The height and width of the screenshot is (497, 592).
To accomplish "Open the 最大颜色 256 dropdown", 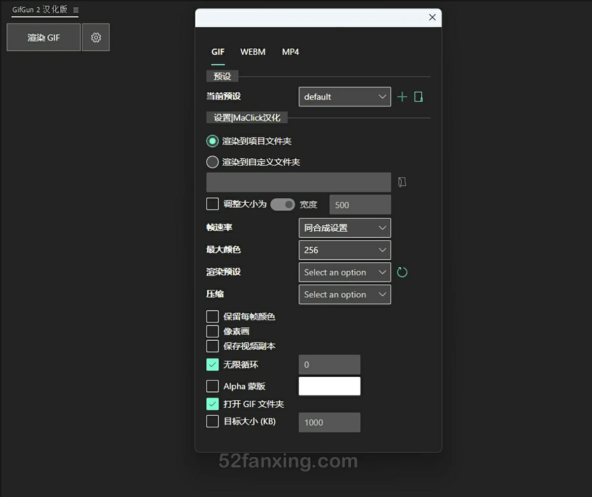I will coord(345,250).
